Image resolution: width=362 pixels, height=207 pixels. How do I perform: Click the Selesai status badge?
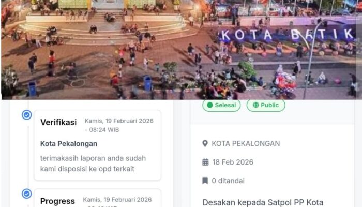point(221,105)
